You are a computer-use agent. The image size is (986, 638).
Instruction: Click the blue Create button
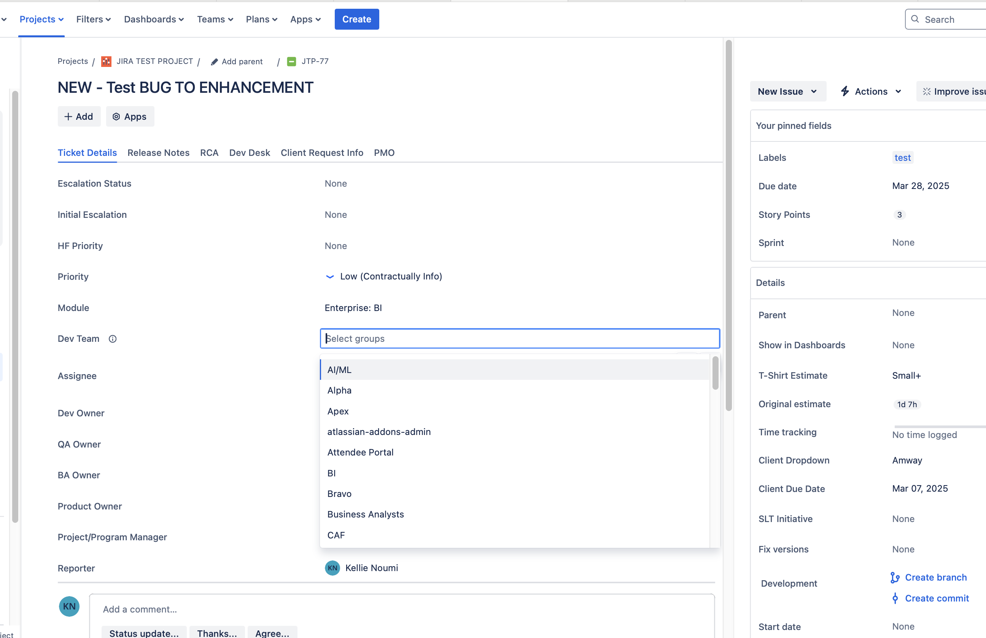pyautogui.click(x=356, y=19)
